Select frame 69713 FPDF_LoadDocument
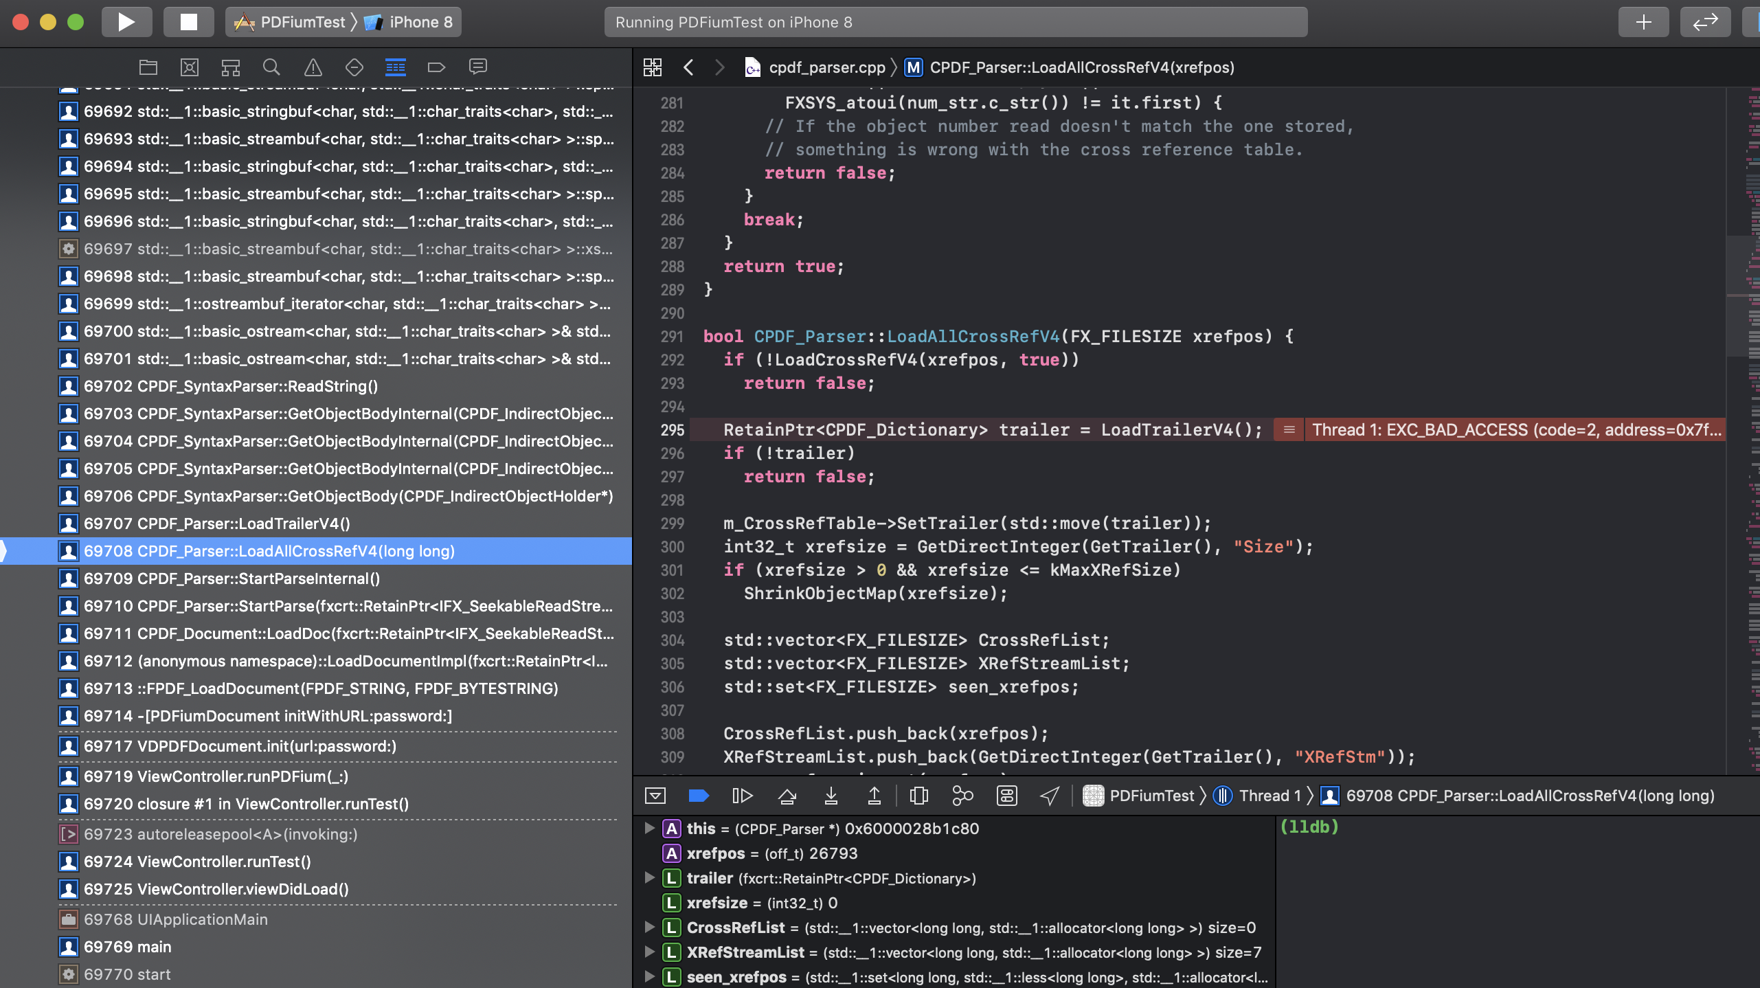Image resolution: width=1760 pixels, height=988 pixels. pos(316,688)
